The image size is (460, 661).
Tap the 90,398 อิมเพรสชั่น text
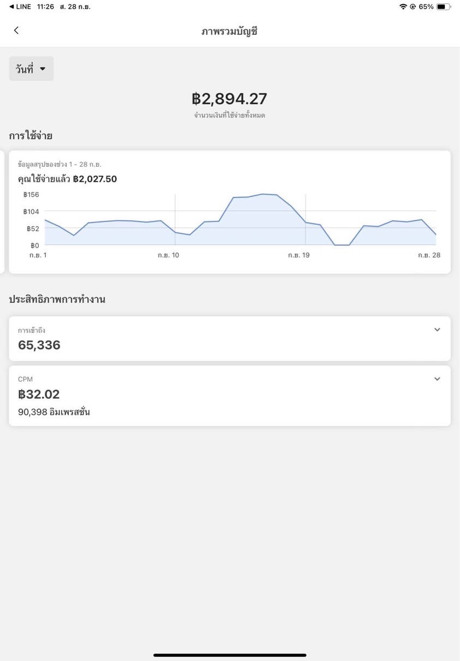(x=54, y=412)
